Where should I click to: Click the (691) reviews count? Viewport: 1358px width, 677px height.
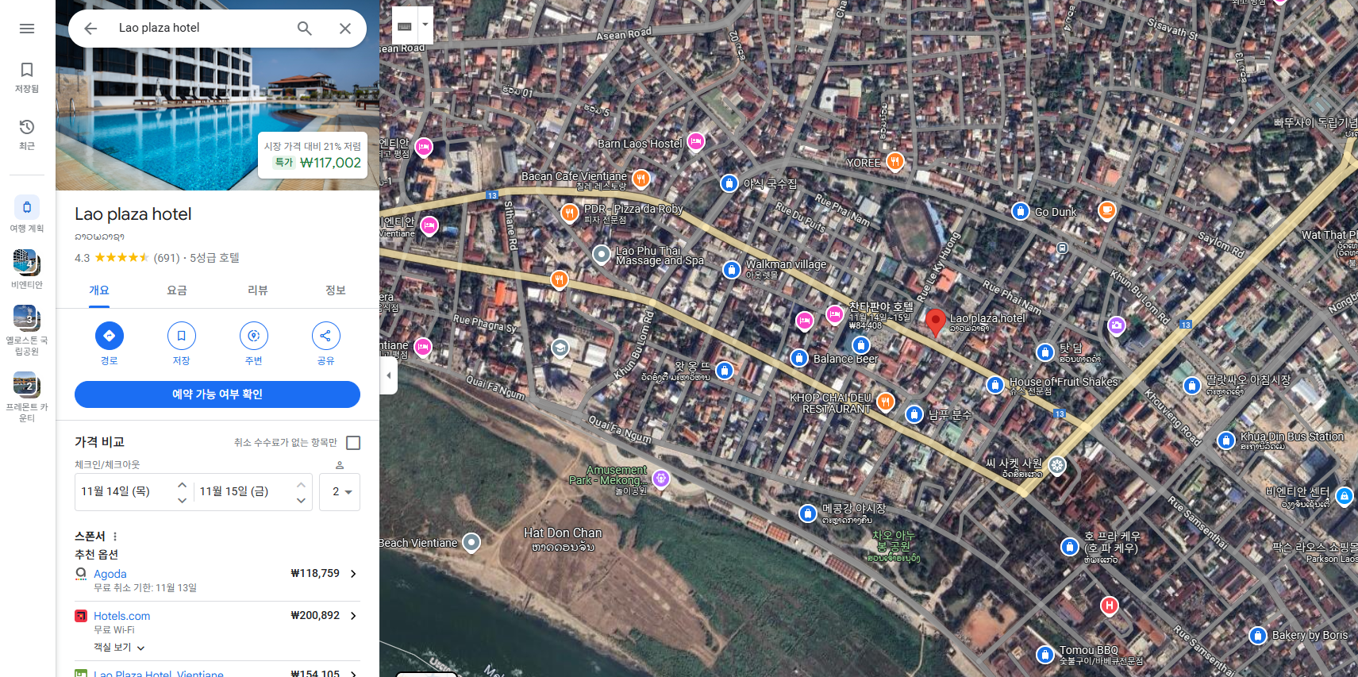pyautogui.click(x=167, y=258)
